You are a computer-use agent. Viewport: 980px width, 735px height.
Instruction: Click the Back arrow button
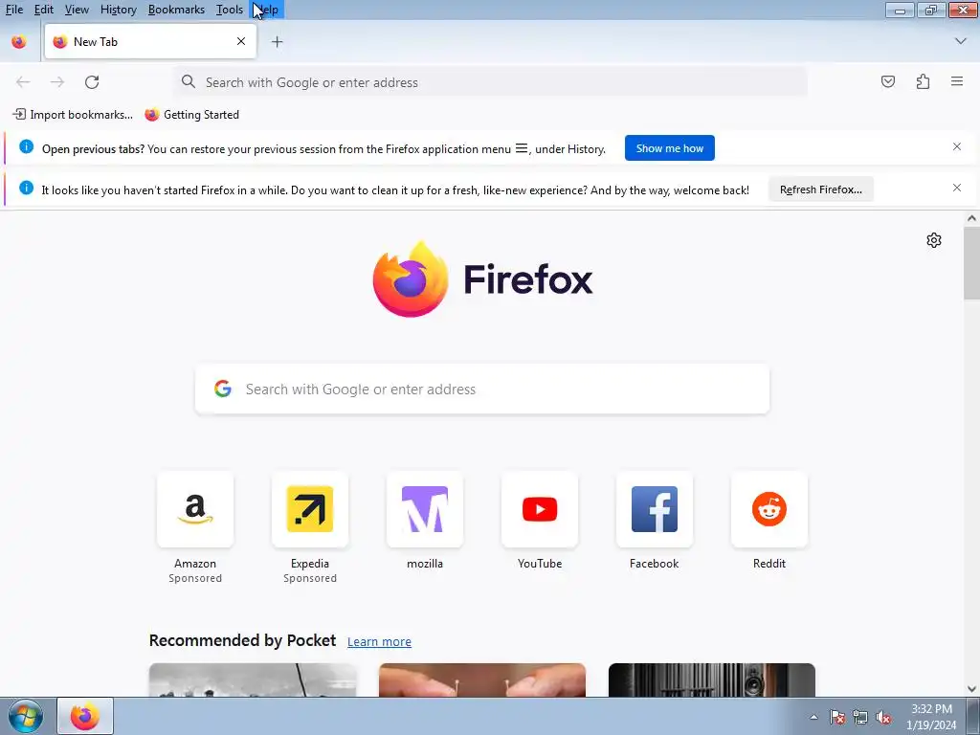[23, 82]
